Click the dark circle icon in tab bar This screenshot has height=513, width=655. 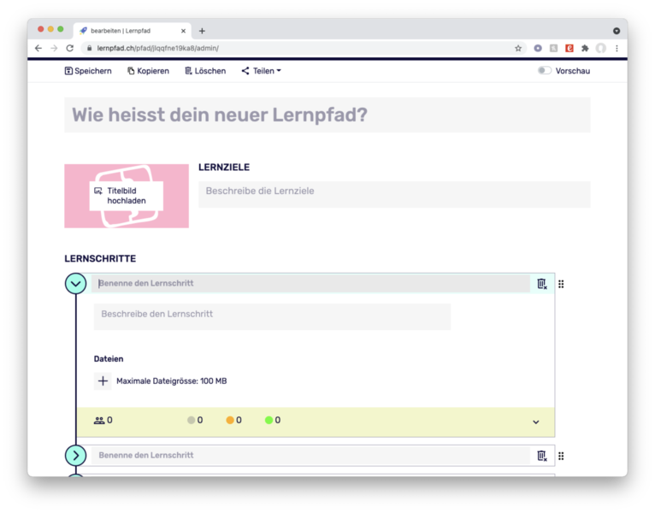617,31
